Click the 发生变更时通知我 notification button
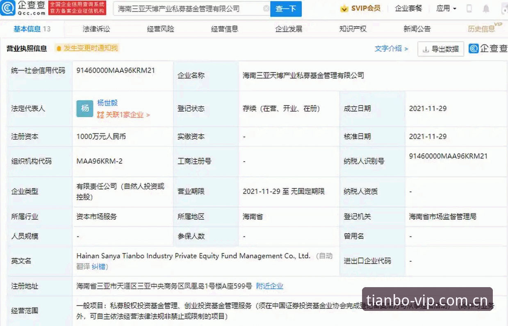This screenshot has height=326, width=508. 87,48
